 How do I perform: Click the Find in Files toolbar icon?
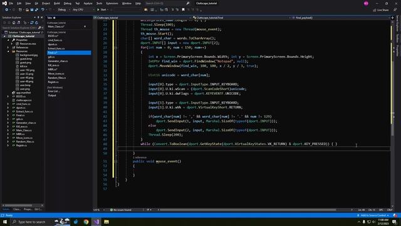[146, 10]
